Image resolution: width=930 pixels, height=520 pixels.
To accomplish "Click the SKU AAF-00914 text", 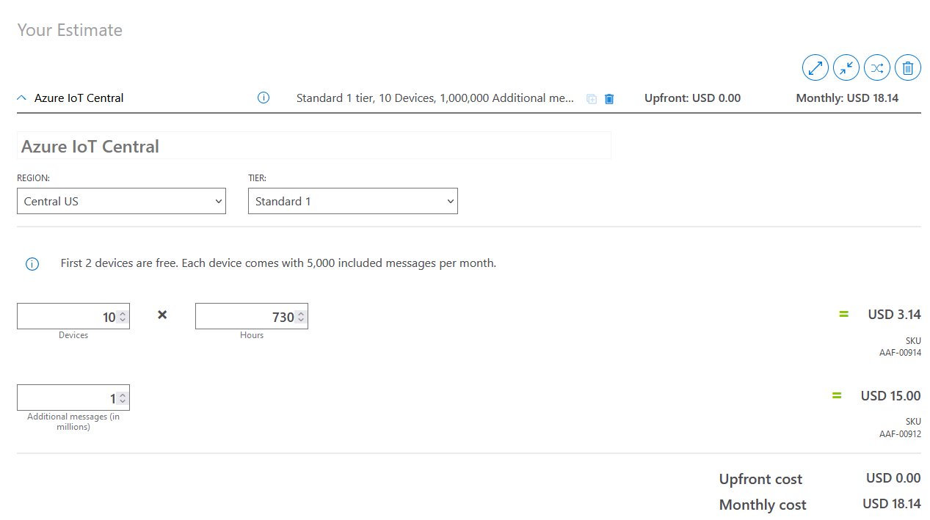I will 900,347.
